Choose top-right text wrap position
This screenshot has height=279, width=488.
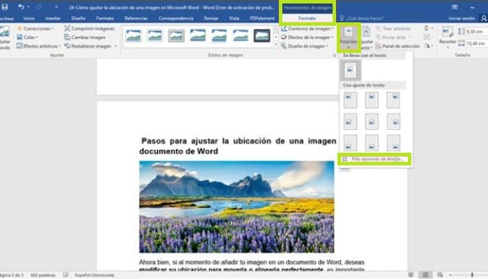(393, 100)
